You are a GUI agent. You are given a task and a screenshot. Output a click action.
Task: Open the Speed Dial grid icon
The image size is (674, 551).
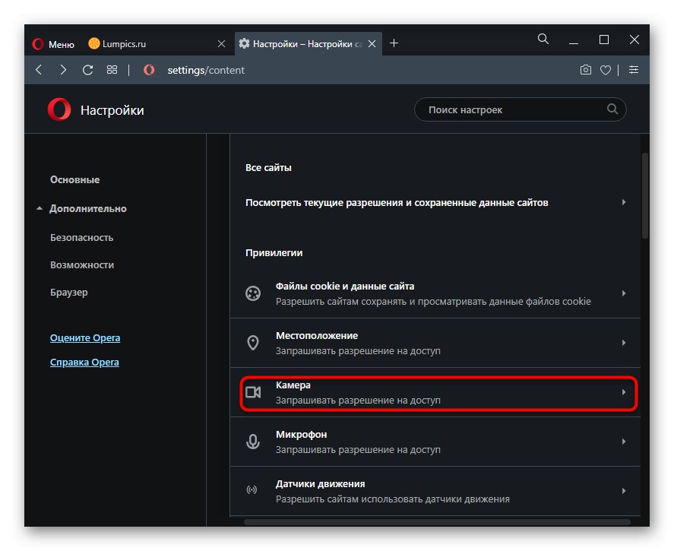click(x=112, y=70)
